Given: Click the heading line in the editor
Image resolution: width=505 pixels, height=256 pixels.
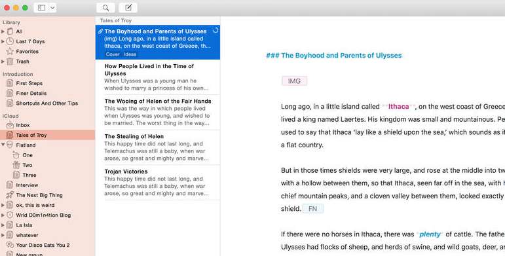Looking at the screenshot, I should click(x=334, y=56).
